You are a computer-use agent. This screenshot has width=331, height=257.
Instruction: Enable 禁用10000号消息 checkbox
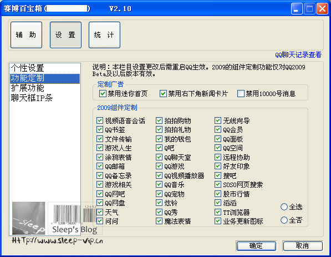point(241,93)
